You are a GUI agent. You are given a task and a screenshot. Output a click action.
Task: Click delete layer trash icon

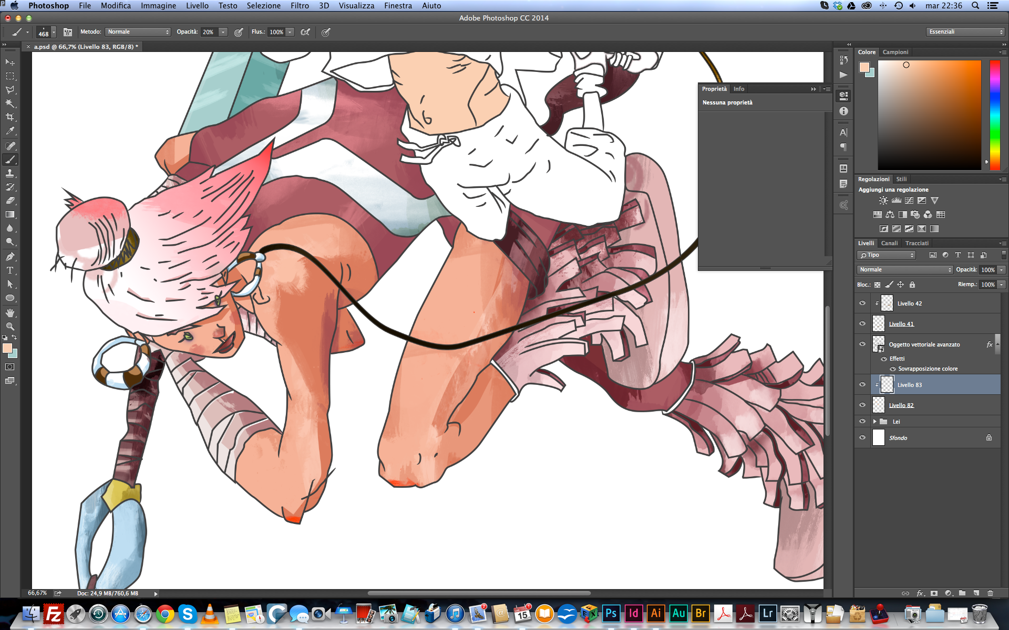(991, 593)
